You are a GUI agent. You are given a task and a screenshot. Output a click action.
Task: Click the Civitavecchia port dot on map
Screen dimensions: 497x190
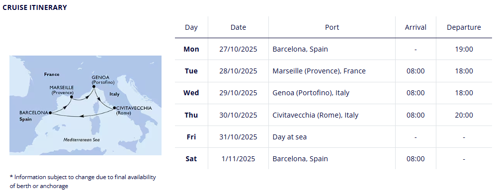[x=114, y=108]
